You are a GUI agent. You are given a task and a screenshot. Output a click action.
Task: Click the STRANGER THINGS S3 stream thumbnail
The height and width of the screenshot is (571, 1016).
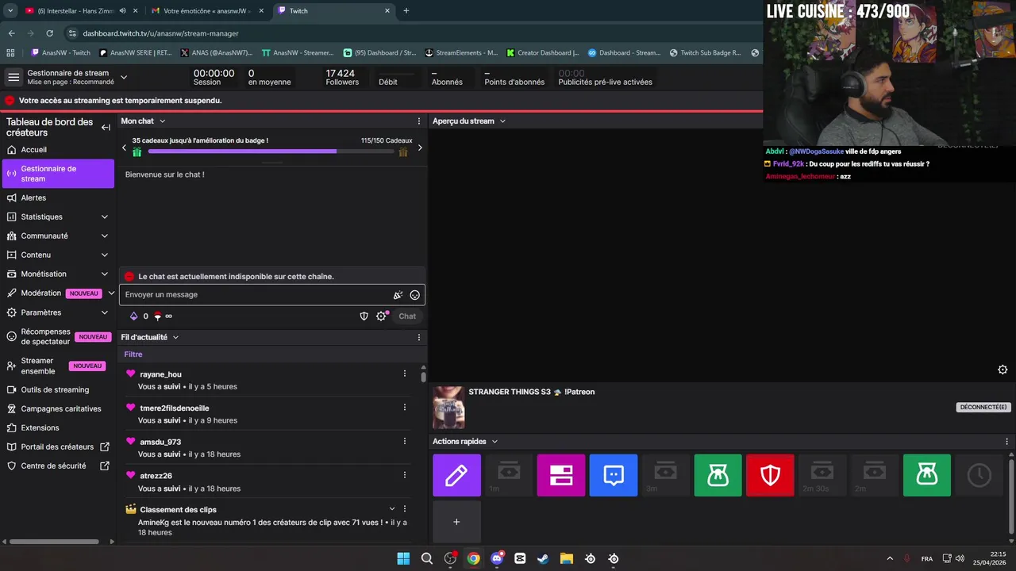[x=448, y=408]
